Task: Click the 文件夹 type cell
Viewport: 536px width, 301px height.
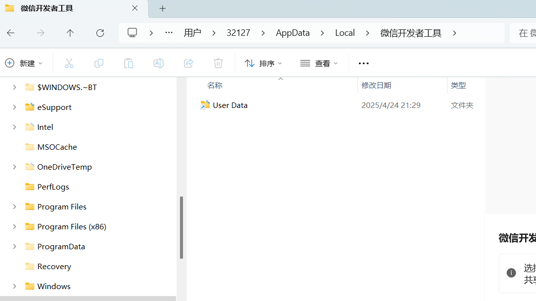Action: [462, 105]
